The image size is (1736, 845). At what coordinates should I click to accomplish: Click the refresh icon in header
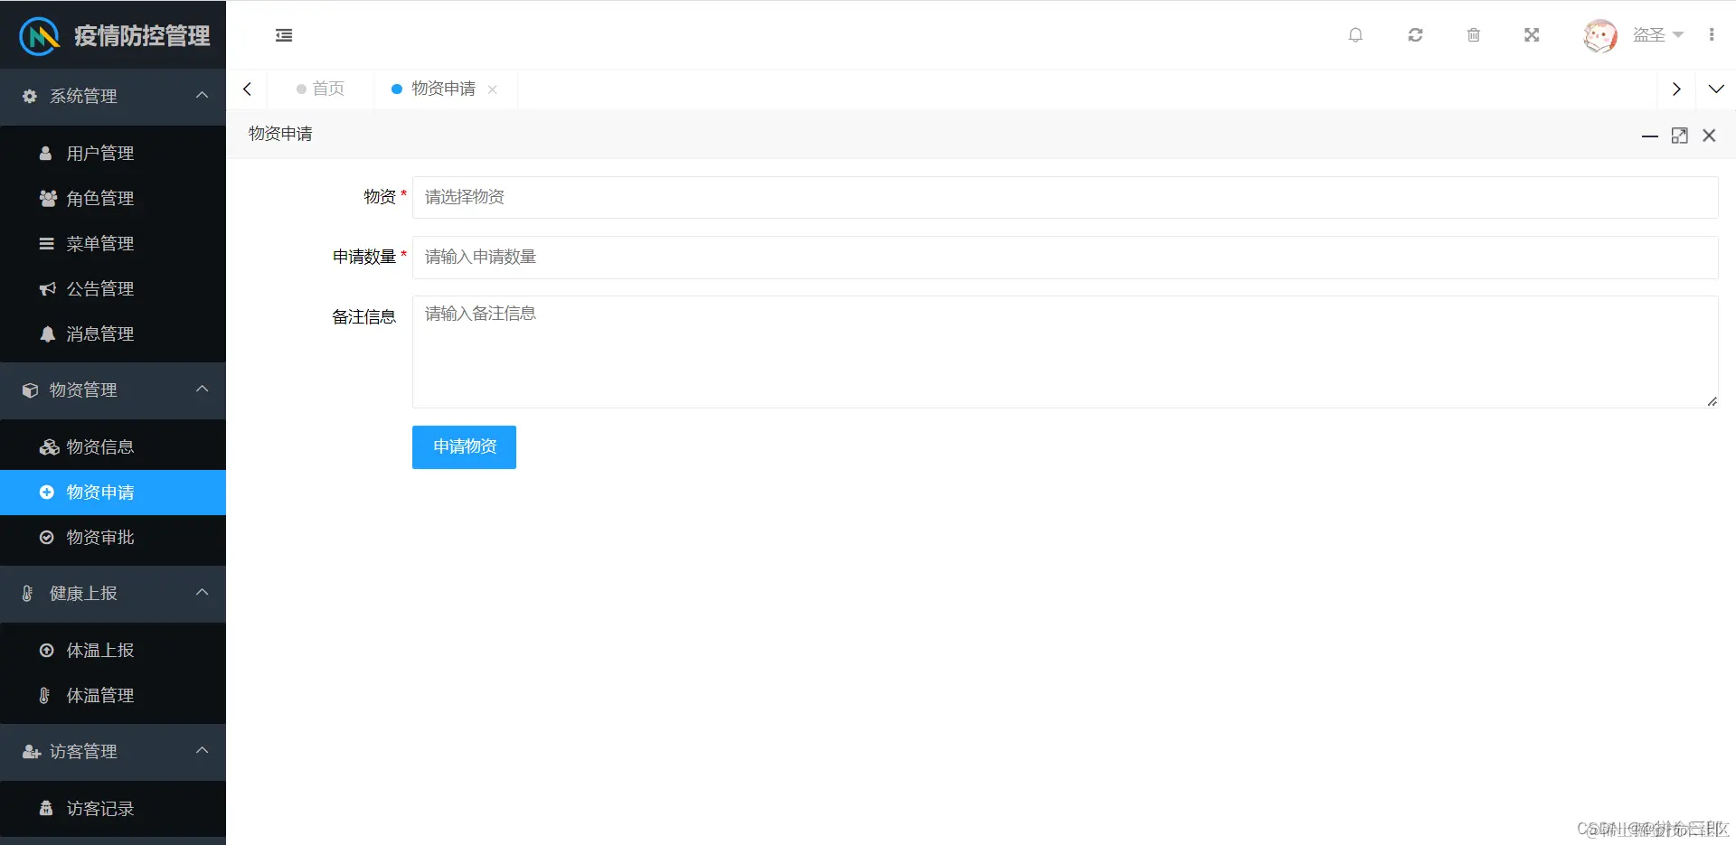tap(1415, 35)
